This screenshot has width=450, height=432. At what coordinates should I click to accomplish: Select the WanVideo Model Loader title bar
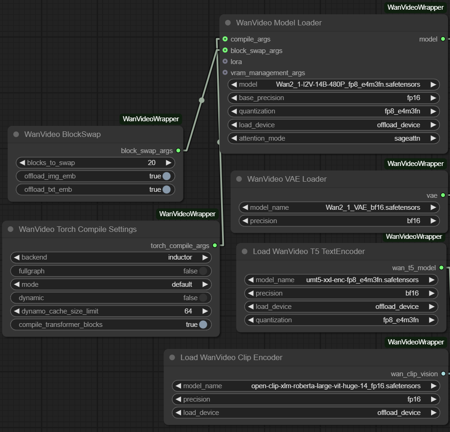tap(333, 23)
